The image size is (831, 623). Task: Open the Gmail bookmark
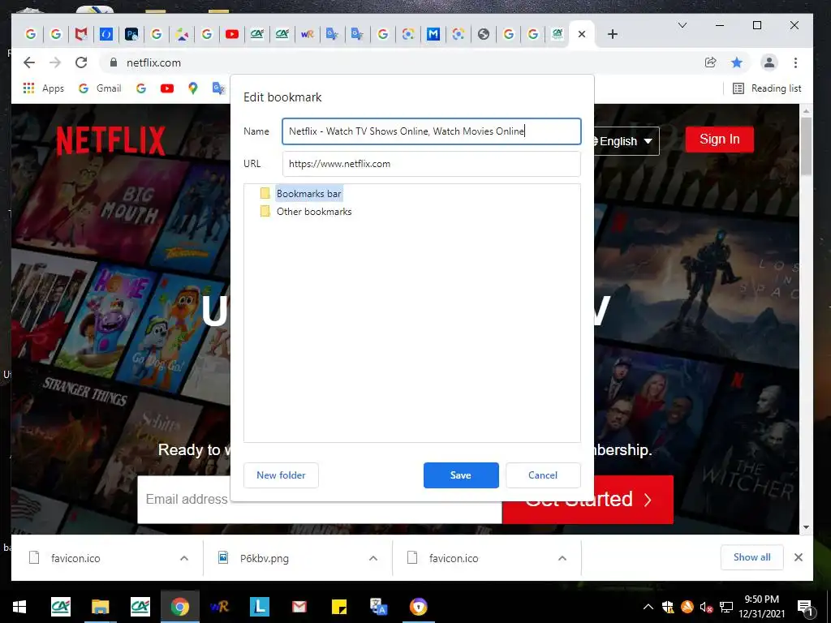tap(100, 88)
